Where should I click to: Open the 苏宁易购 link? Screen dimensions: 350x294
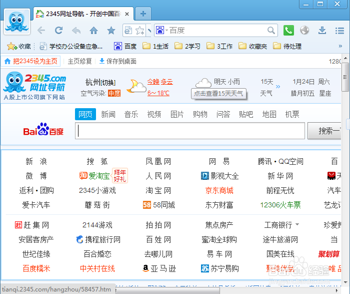coord(219,268)
